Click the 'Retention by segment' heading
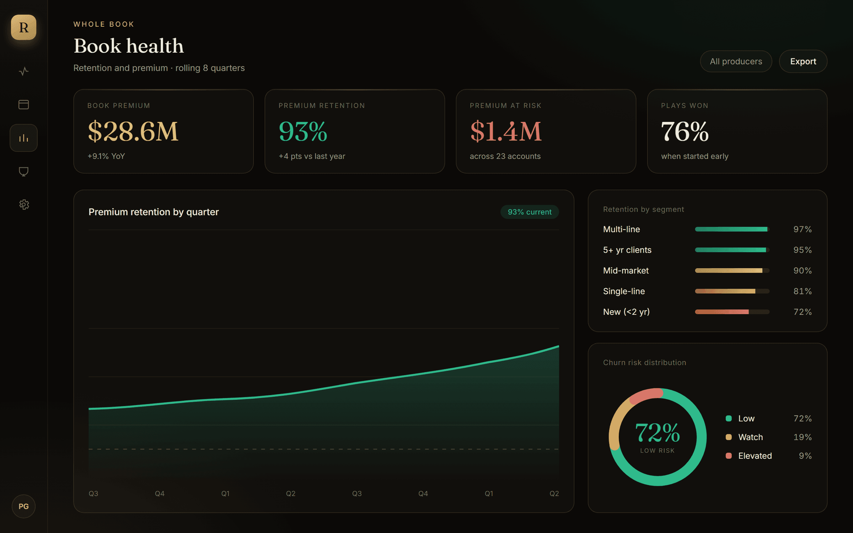Screen dimensions: 853x533 643,209
